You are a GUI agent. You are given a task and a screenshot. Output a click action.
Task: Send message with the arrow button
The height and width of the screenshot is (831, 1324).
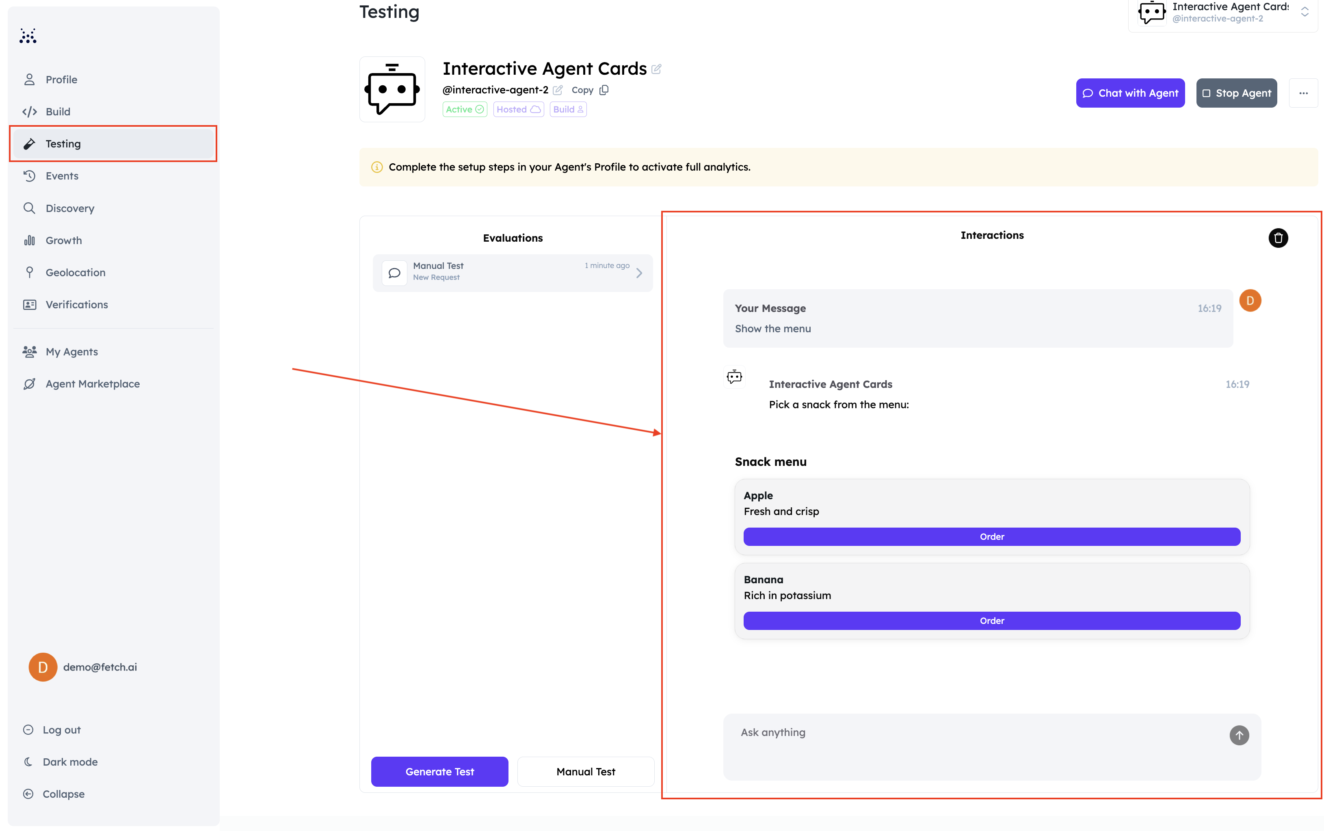pyautogui.click(x=1239, y=736)
